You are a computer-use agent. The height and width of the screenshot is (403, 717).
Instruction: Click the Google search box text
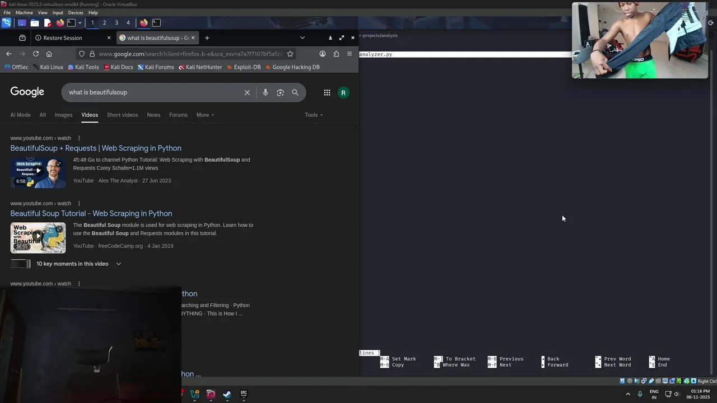[98, 92]
